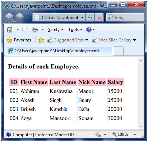The height and width of the screenshot is (142, 148).
Task: Open the Print options dropdown arrow
Action: (42, 30)
